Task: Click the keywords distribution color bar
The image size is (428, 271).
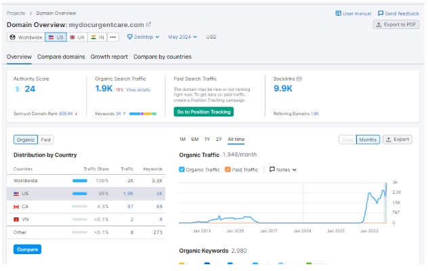Action: 143,114
